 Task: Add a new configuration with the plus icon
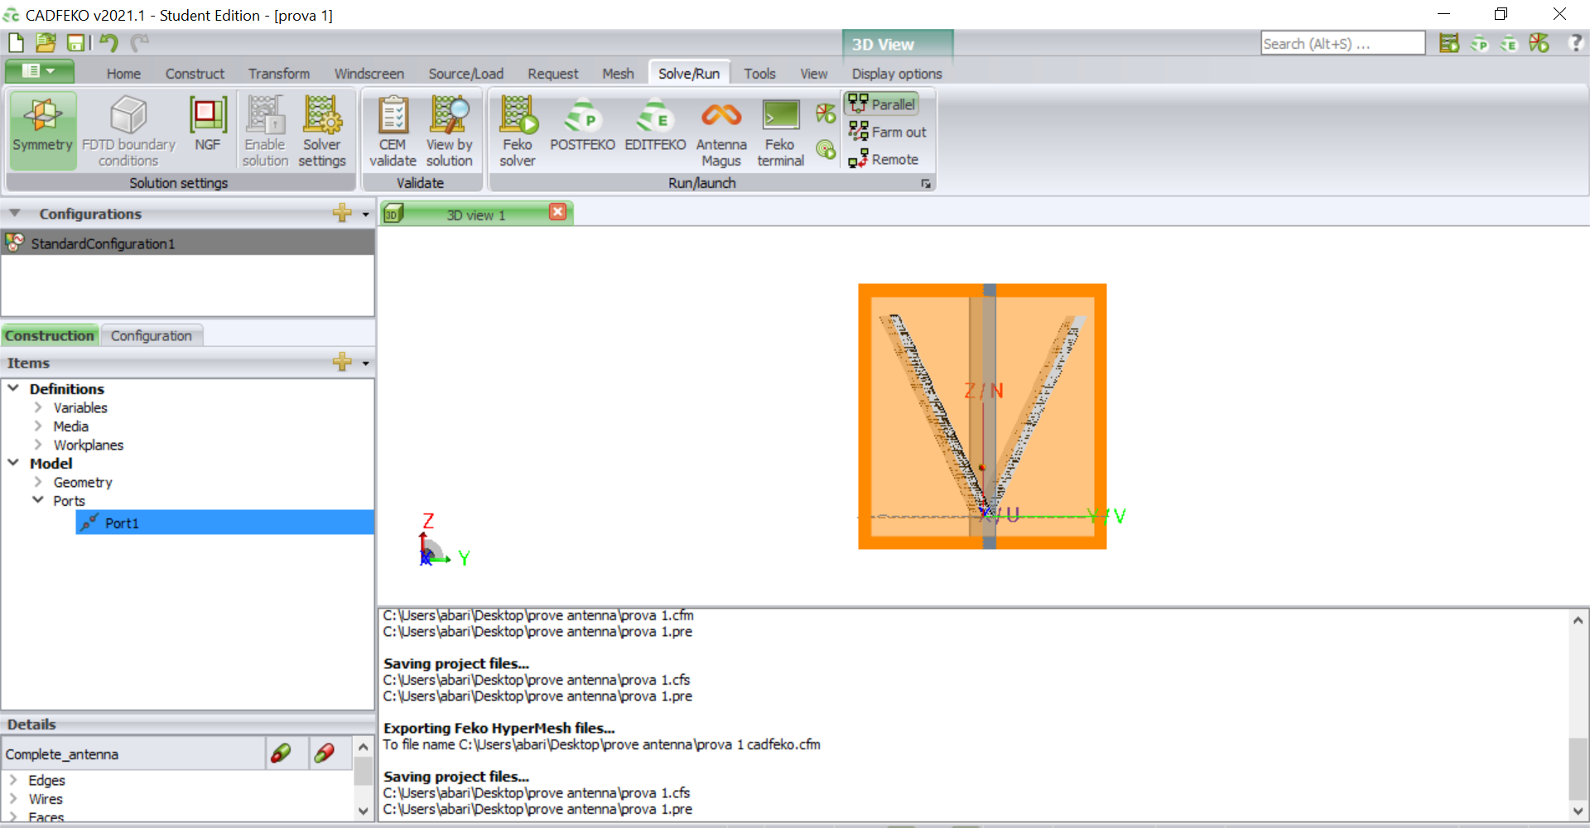click(341, 213)
